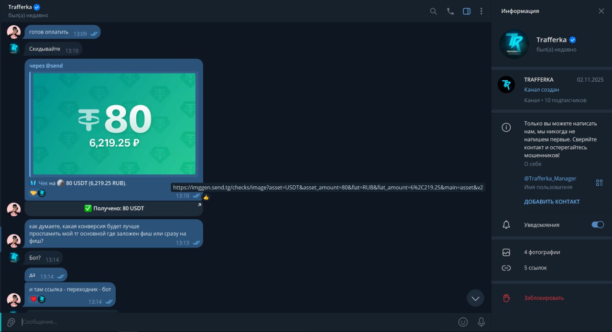Click the verified badge in chat header
The image size is (612, 332).
[x=37, y=7]
